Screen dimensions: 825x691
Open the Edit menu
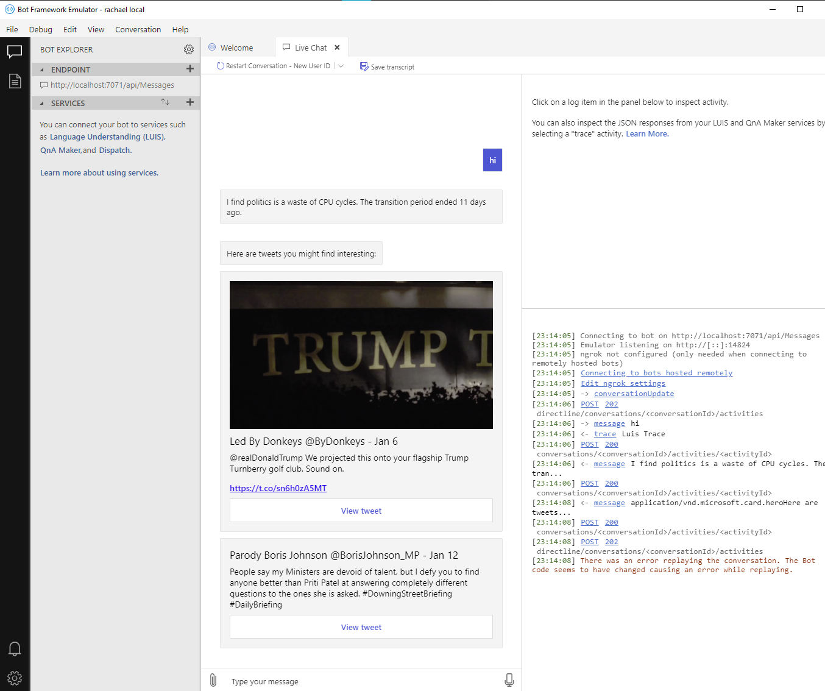tap(70, 29)
